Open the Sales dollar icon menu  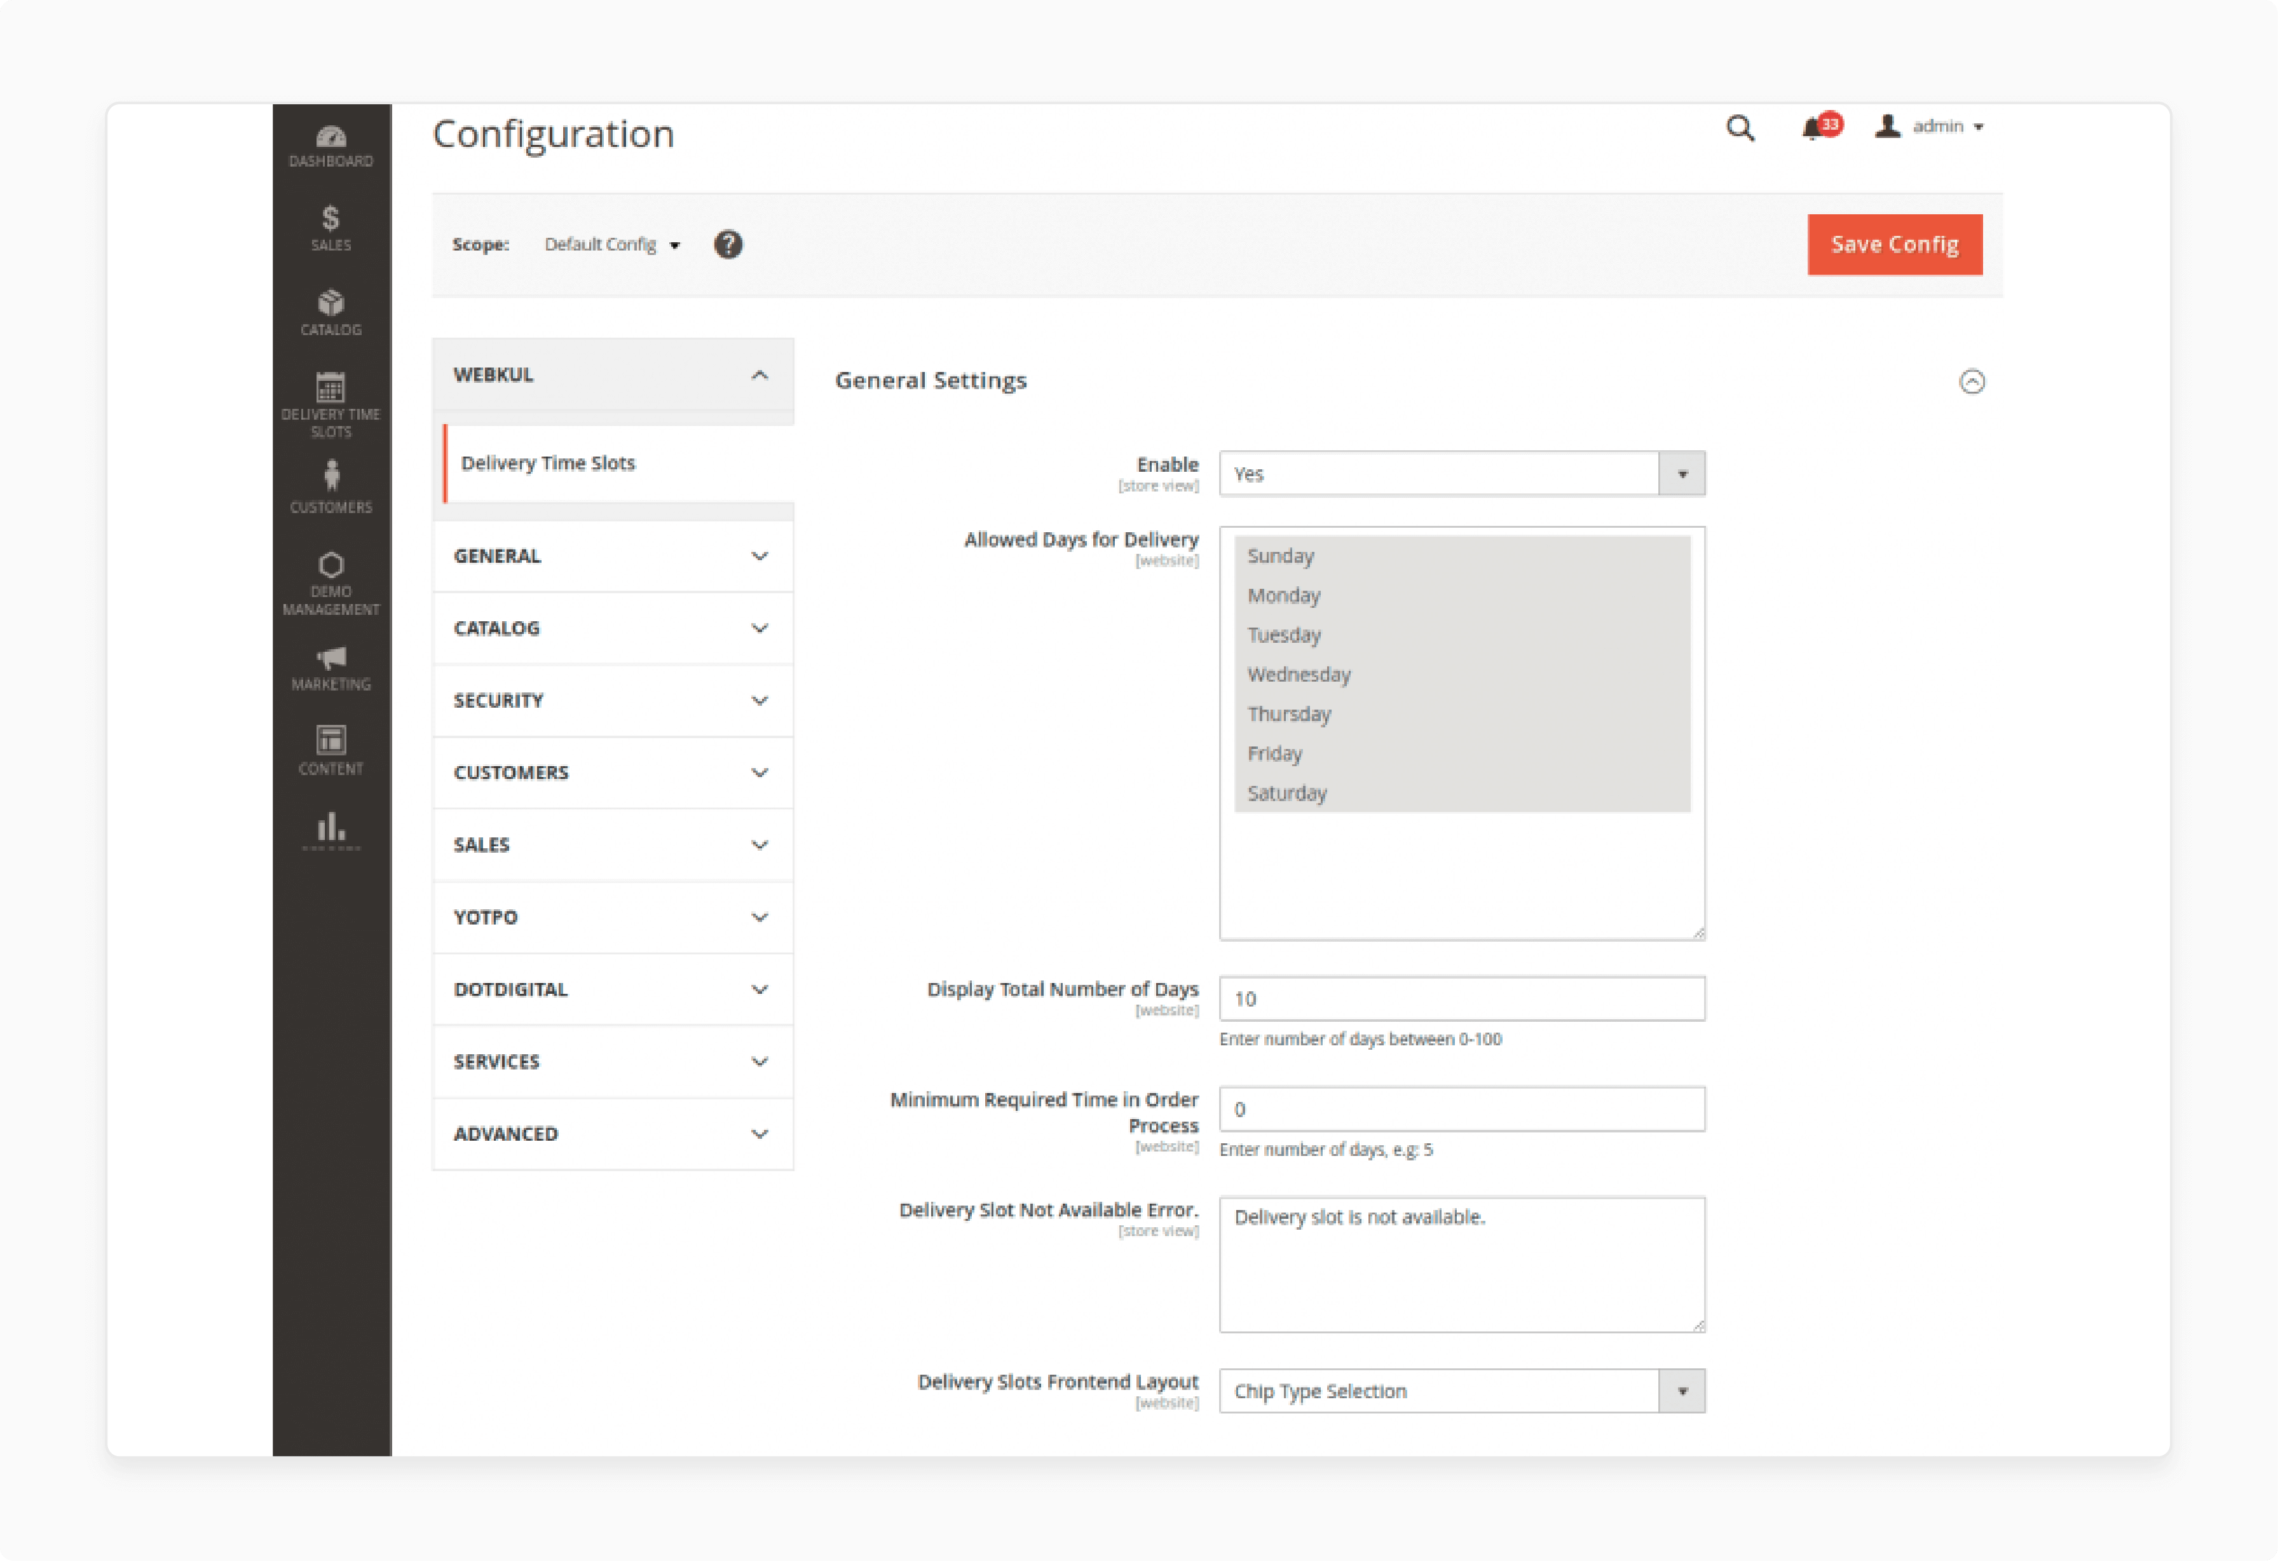point(331,228)
